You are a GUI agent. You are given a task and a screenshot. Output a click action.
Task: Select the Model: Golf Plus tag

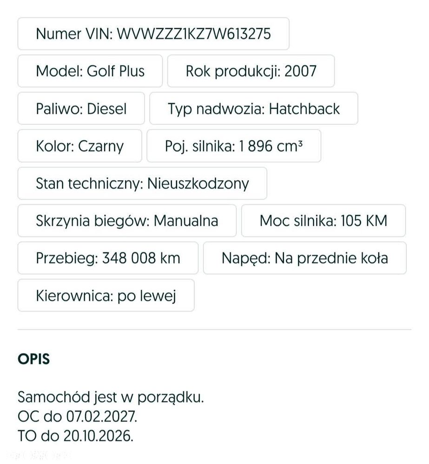[x=90, y=71]
